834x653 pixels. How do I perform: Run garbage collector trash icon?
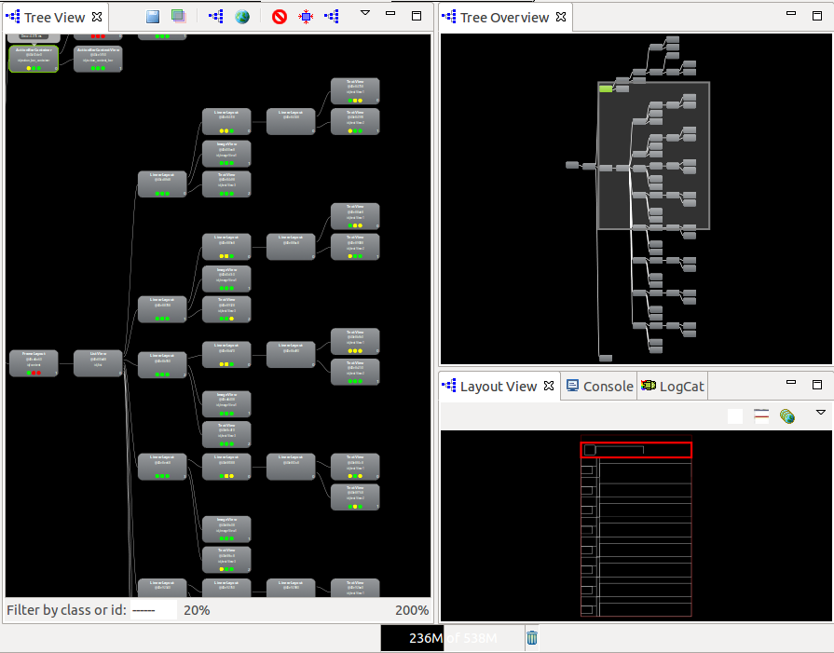(x=532, y=637)
